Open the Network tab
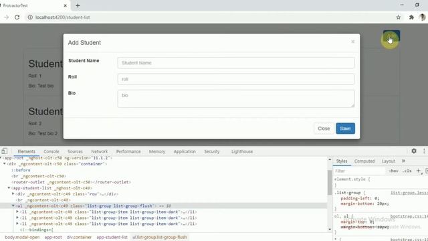 [100, 151]
